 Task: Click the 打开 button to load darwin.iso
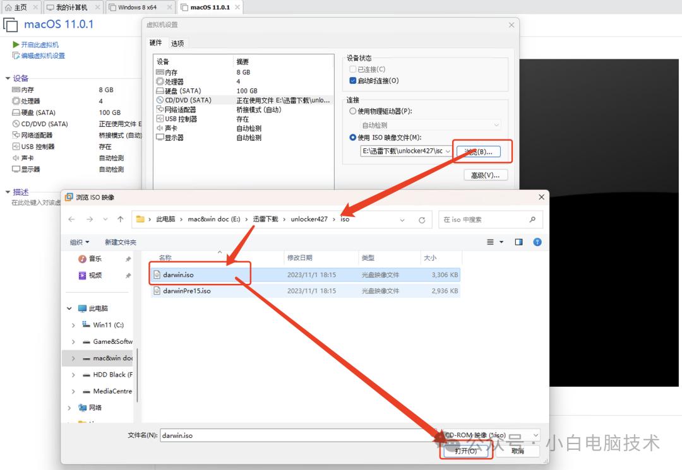point(466,450)
